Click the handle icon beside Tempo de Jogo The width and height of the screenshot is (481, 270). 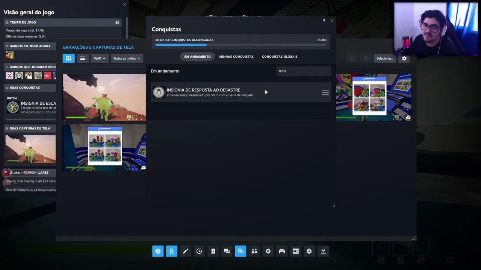pyautogui.click(x=7, y=22)
